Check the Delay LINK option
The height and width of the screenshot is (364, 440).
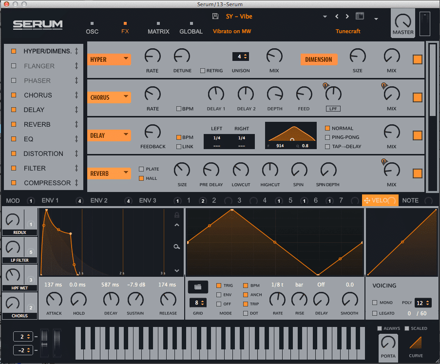click(178, 147)
